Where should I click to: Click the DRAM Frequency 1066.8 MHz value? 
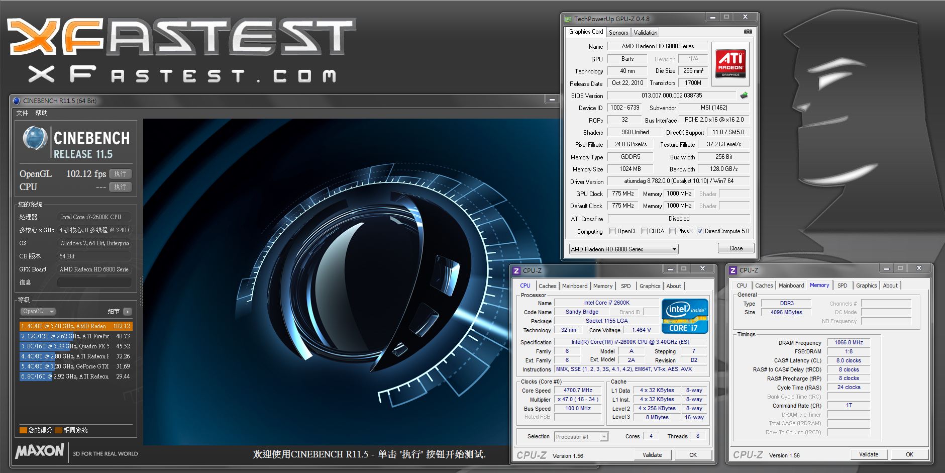click(x=849, y=342)
